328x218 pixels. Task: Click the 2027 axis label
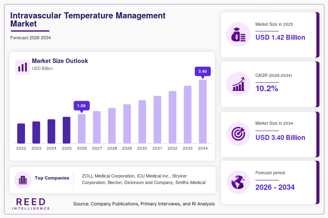pyautogui.click(x=97, y=148)
